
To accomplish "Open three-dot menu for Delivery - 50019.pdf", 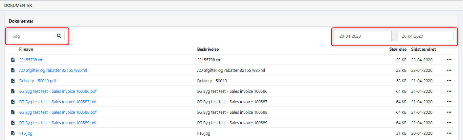I will (449, 81).
